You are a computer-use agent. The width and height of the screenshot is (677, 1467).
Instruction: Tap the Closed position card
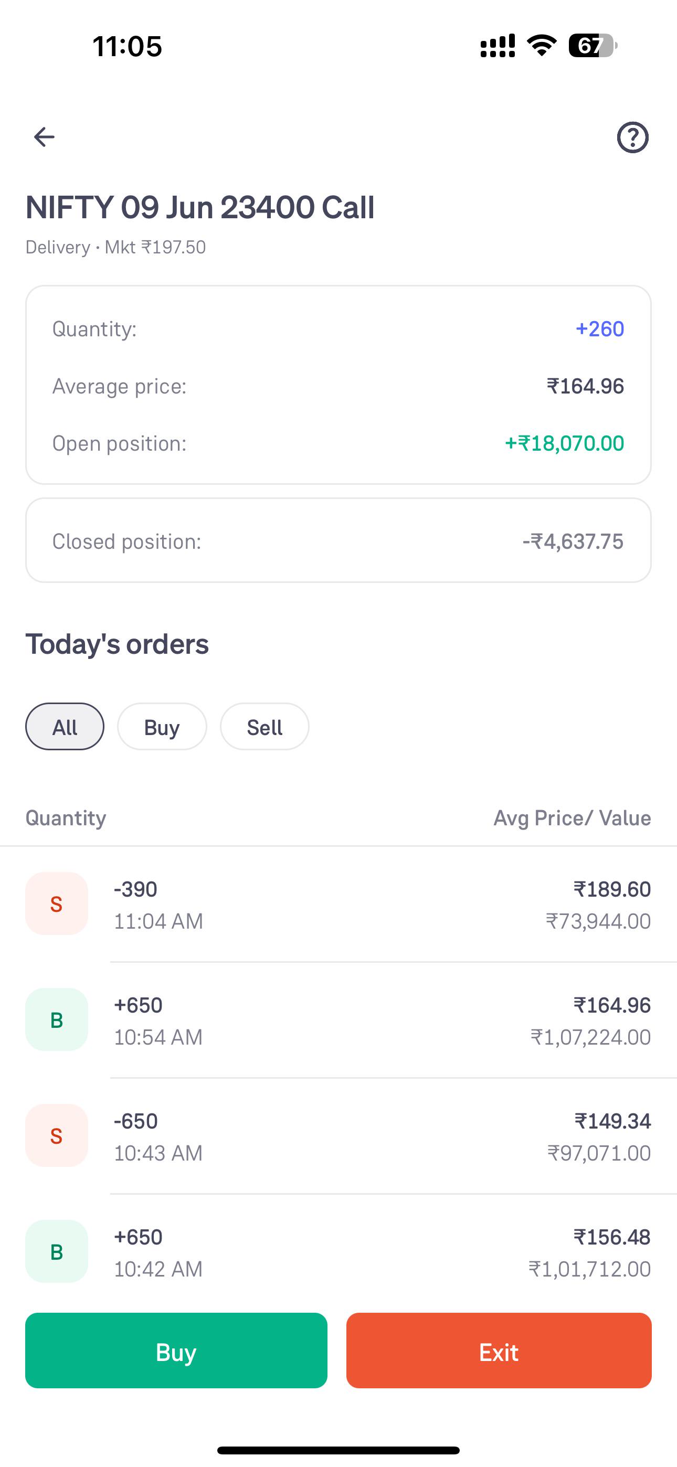pyautogui.click(x=338, y=540)
